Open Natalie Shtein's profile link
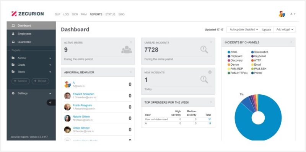306x152 pixels. (x=81, y=116)
